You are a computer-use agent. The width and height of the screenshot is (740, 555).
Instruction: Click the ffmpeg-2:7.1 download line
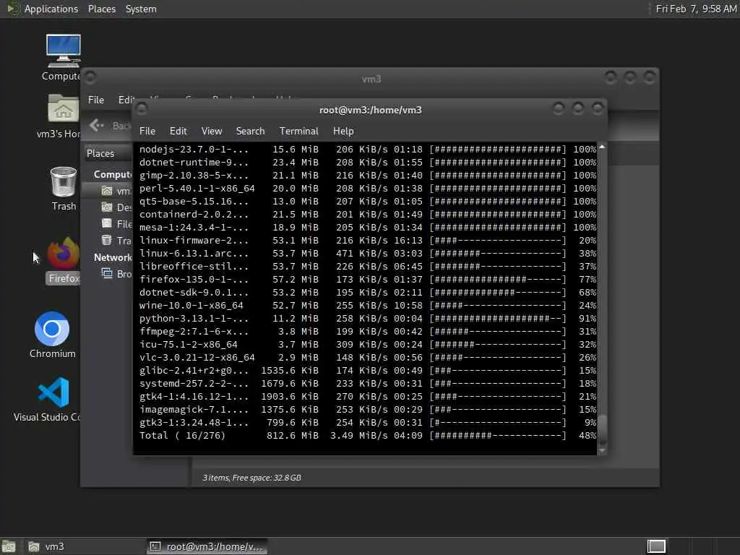(x=368, y=331)
